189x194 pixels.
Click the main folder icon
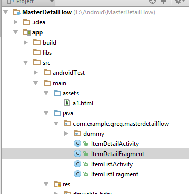pos(47,83)
